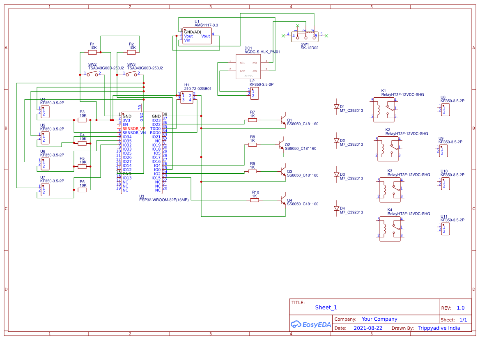Click the ESP32-WROOM-32E(16MB) part label
480x340 pixels.
(x=164, y=200)
